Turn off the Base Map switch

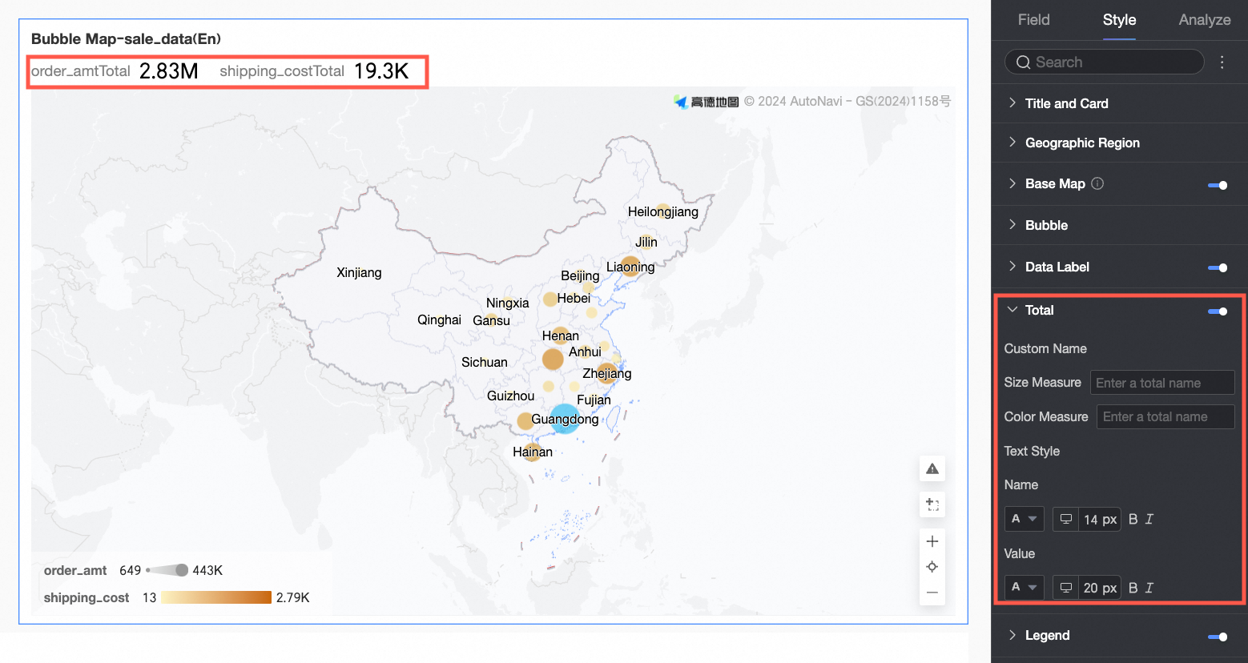tap(1218, 185)
